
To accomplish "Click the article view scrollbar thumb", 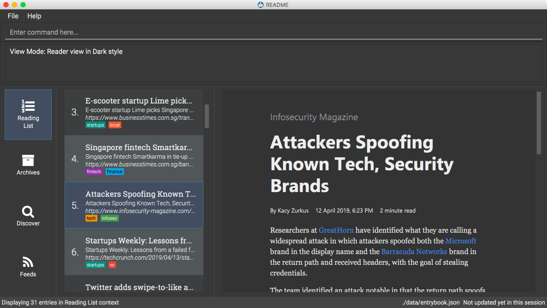I will (539, 123).
